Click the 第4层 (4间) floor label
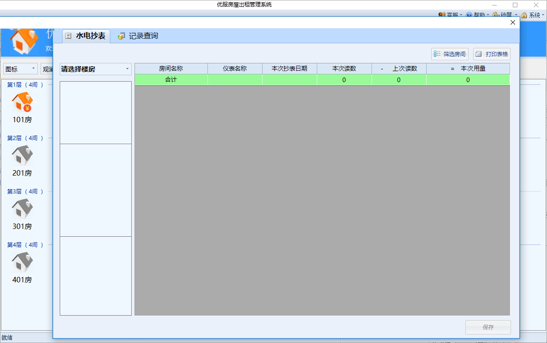 (25, 244)
